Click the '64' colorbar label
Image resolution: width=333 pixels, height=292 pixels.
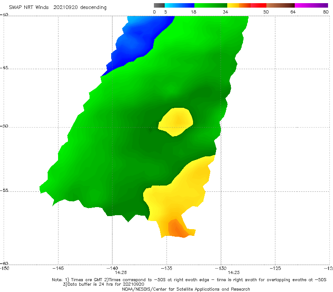click(293, 12)
